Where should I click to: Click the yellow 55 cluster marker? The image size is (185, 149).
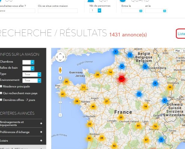[x=89, y=138]
